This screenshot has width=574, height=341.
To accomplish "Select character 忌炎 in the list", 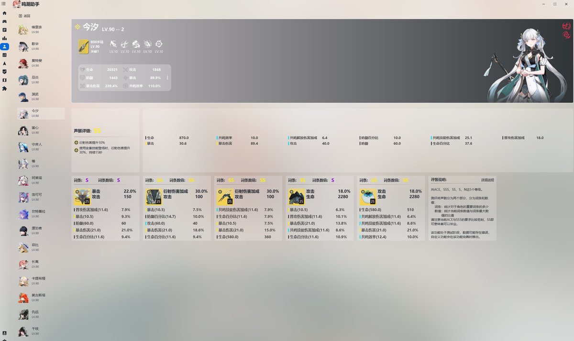I will 41,80.
